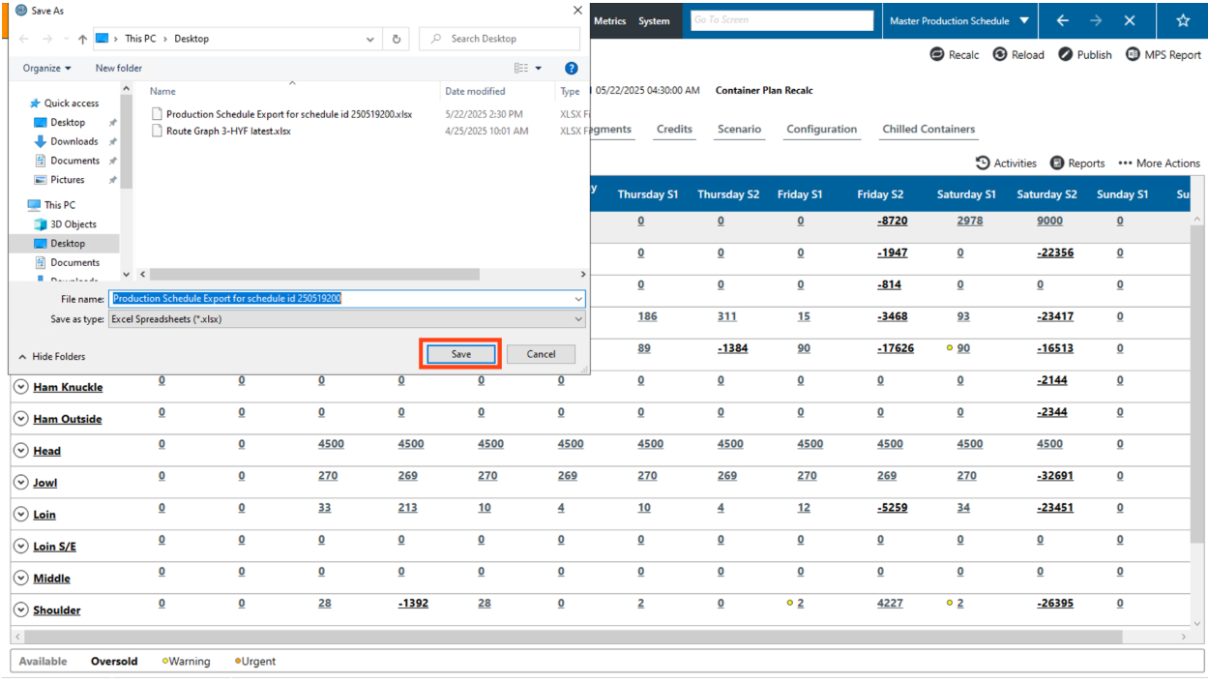Click the Cancel button

click(541, 354)
